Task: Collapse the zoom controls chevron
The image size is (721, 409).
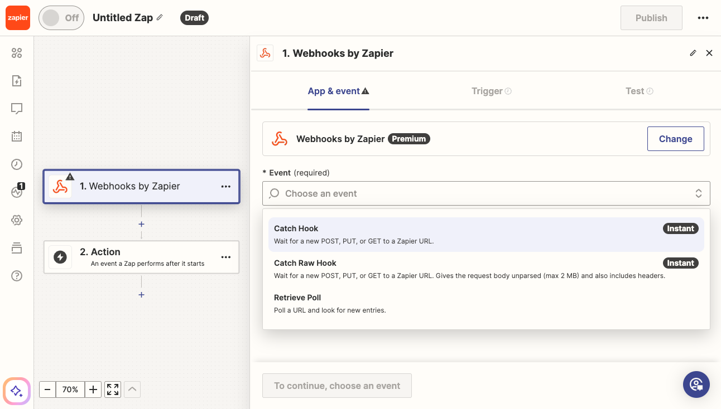Action: coord(132,389)
